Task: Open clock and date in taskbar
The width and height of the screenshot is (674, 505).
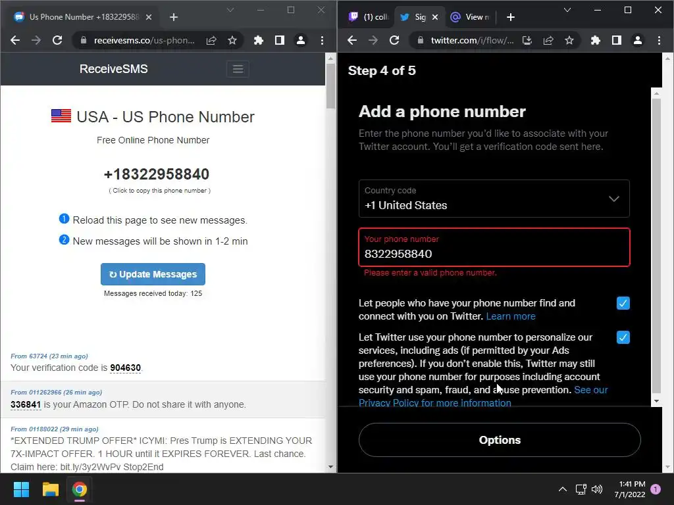Action: pyautogui.click(x=630, y=489)
